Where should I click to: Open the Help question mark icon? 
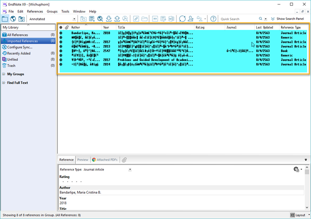(x=213, y=19)
